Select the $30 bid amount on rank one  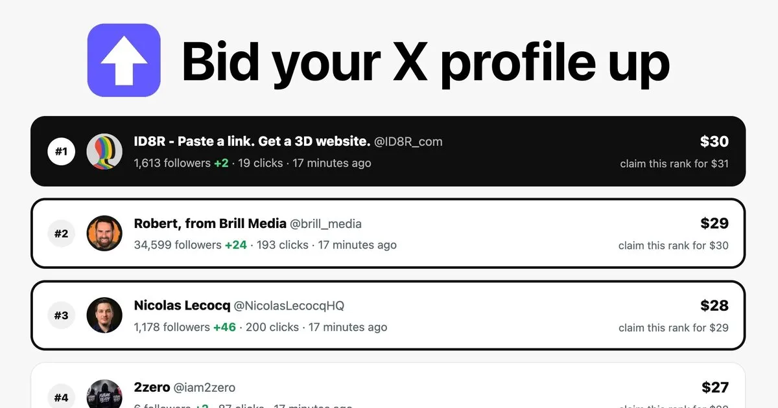(714, 141)
